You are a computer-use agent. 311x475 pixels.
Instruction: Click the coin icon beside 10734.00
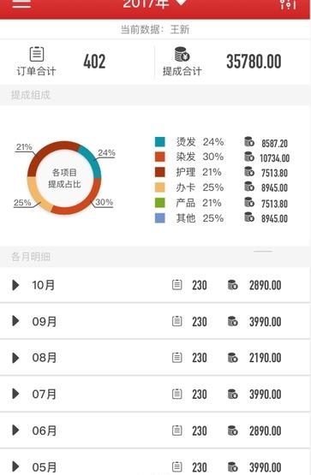[x=249, y=157]
